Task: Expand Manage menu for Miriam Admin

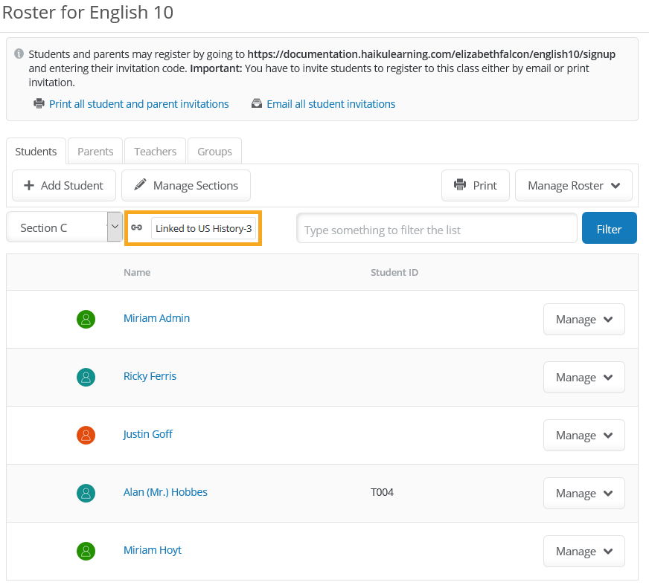Action: pos(584,319)
